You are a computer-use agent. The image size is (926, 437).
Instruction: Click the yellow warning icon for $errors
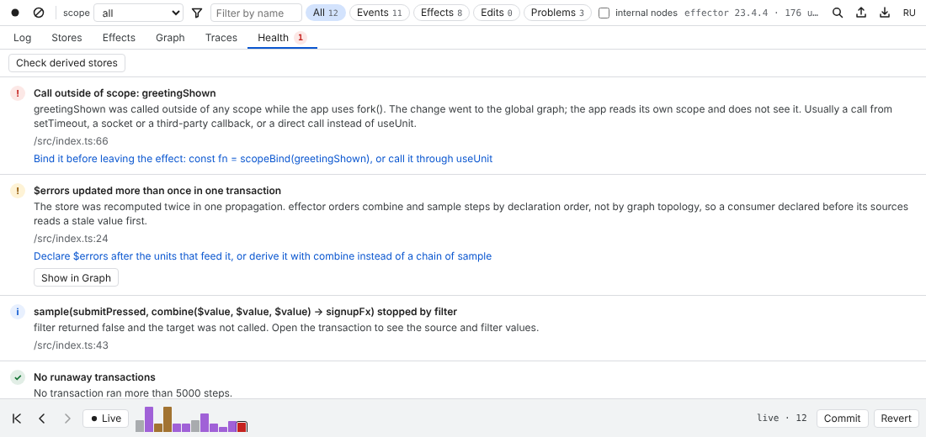click(x=18, y=191)
